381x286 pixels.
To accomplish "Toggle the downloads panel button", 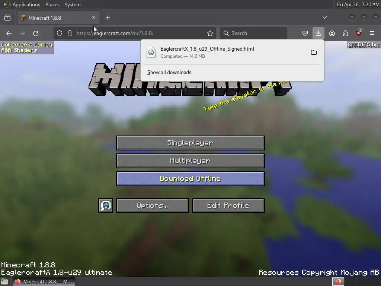I will [x=318, y=33].
